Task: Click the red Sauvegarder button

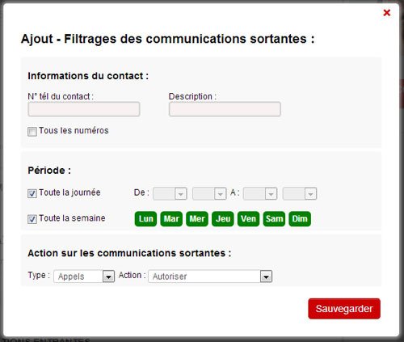Action: click(344, 309)
